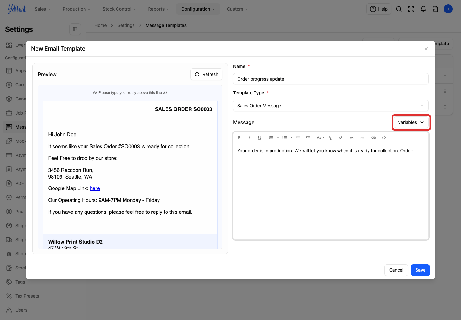Click inside the message text area
This screenshot has height=320, width=461.
click(x=331, y=191)
